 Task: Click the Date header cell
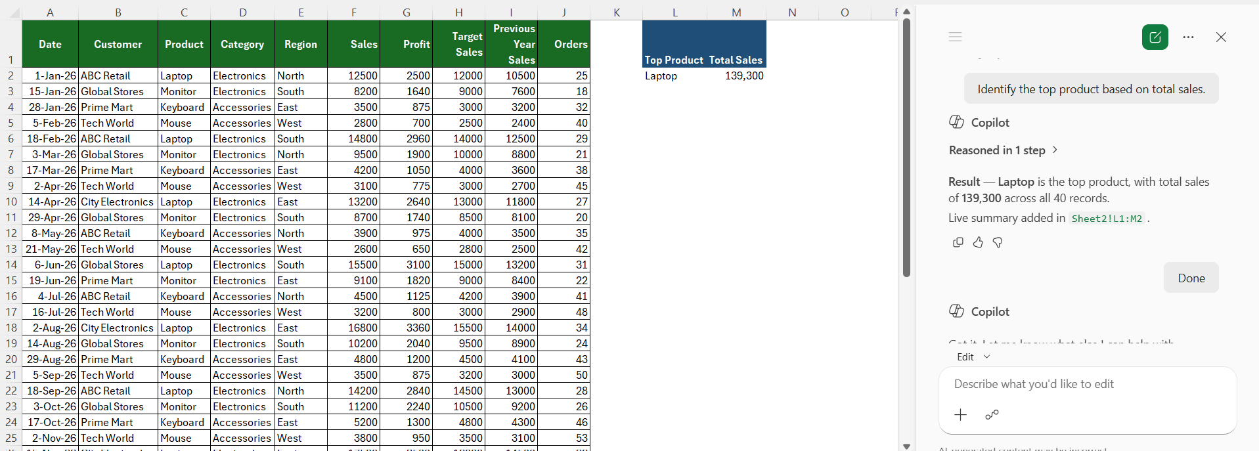pos(50,44)
